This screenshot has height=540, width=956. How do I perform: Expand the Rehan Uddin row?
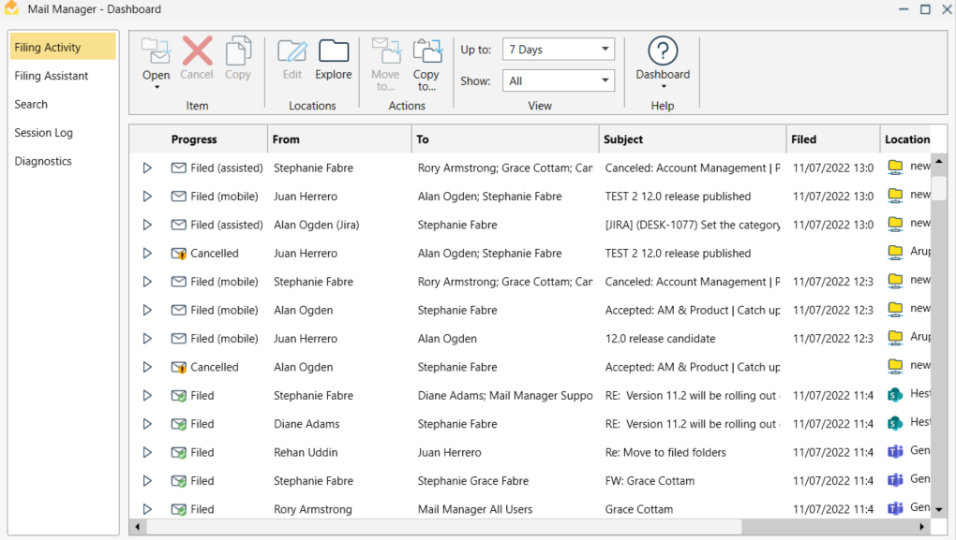pyautogui.click(x=147, y=453)
